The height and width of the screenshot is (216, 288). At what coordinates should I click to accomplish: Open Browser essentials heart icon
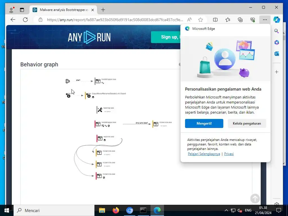coord(253,20)
